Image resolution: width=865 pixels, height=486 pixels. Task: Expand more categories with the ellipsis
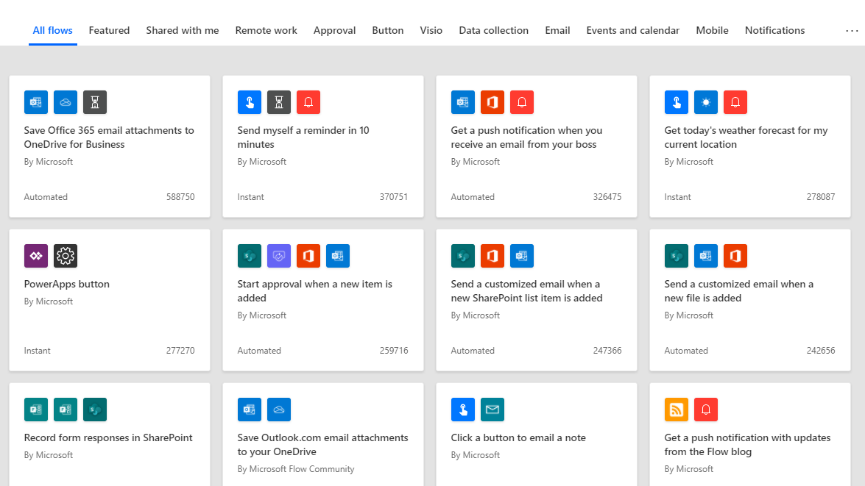pos(852,31)
